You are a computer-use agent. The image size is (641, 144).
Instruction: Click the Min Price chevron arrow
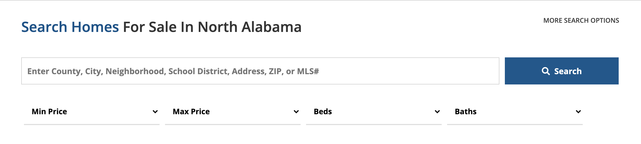(x=155, y=112)
